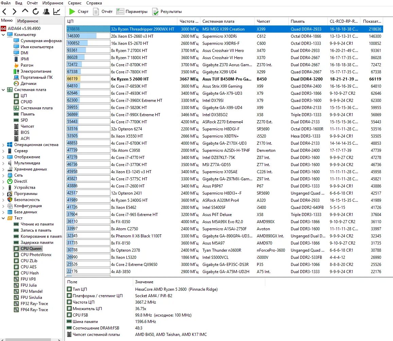393x341 pixels.
Task: Open the Вид menu
Action: pyautogui.click(x=19, y=3)
